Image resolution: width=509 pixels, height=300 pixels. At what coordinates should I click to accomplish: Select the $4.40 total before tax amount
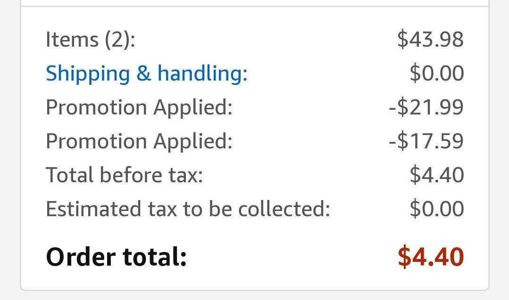point(436,175)
